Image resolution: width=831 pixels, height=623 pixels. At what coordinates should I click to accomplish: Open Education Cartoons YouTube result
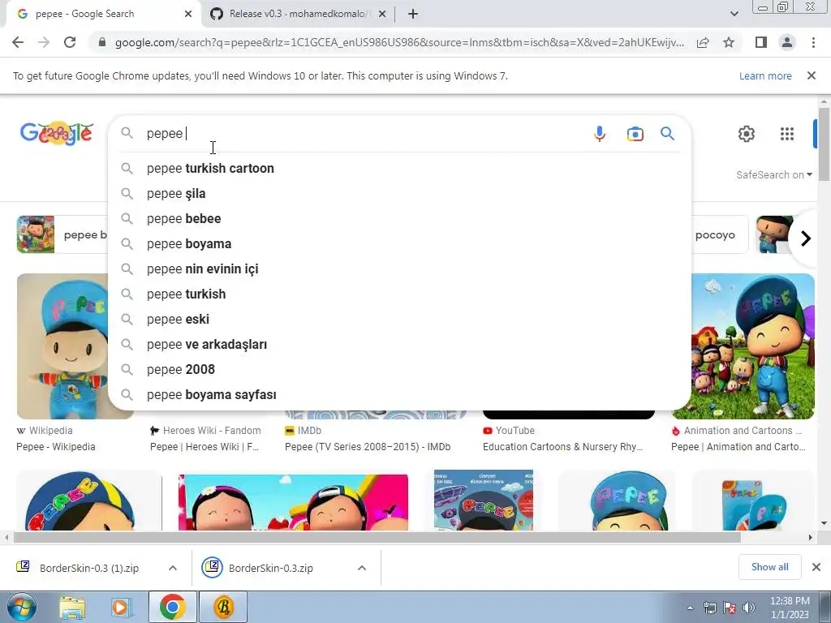click(x=562, y=447)
